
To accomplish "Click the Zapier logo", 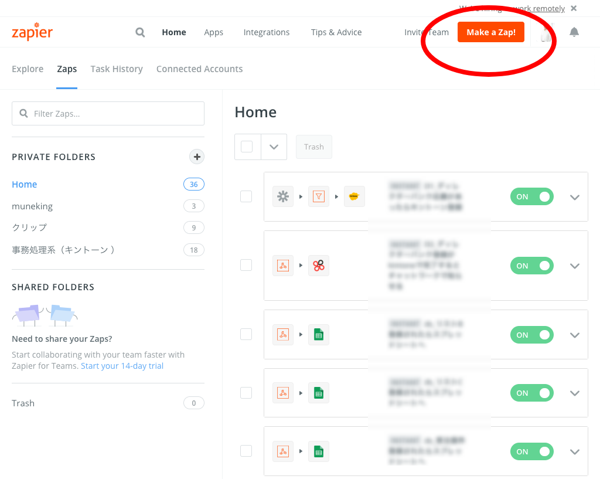I will 32,32.
